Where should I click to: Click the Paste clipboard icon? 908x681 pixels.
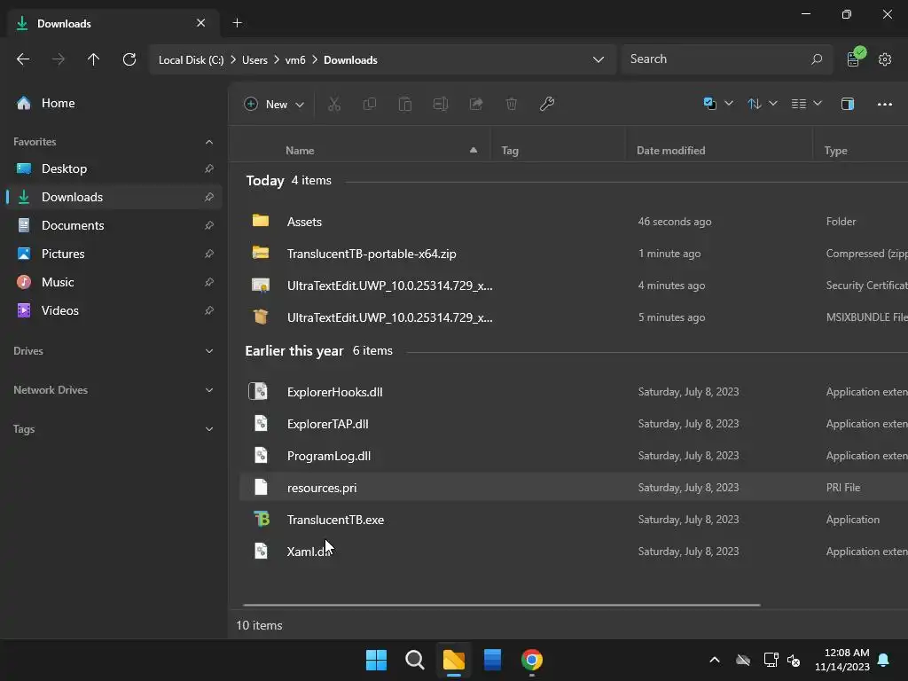click(404, 104)
